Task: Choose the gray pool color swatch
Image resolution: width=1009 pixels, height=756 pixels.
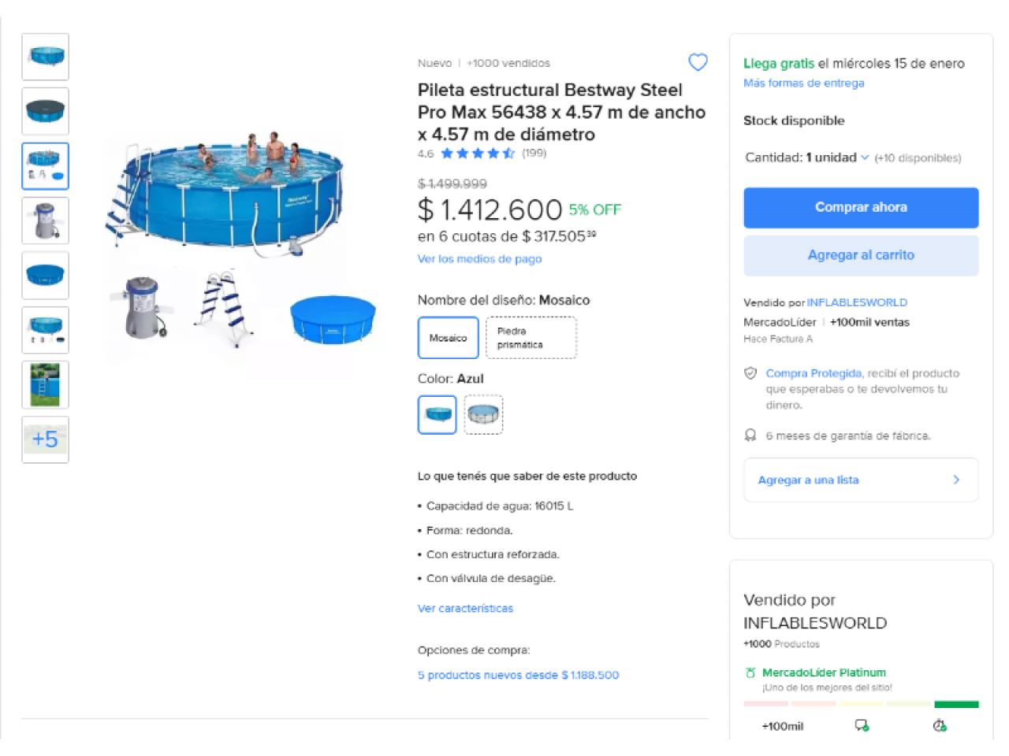Action: 483,414
